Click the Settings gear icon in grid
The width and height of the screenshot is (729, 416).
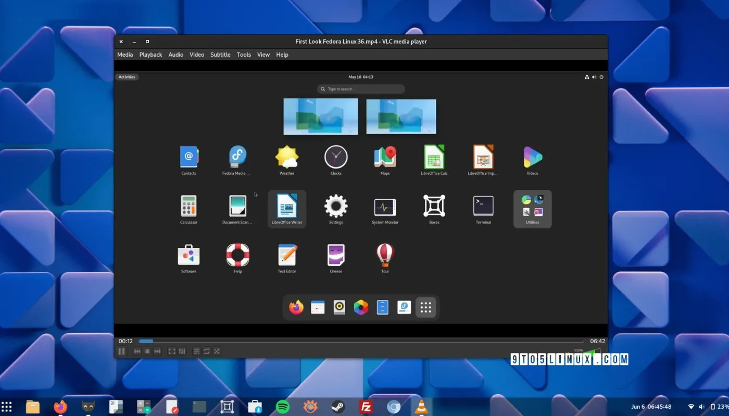pos(336,206)
